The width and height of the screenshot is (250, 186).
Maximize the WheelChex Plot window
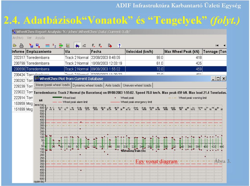(218, 79)
